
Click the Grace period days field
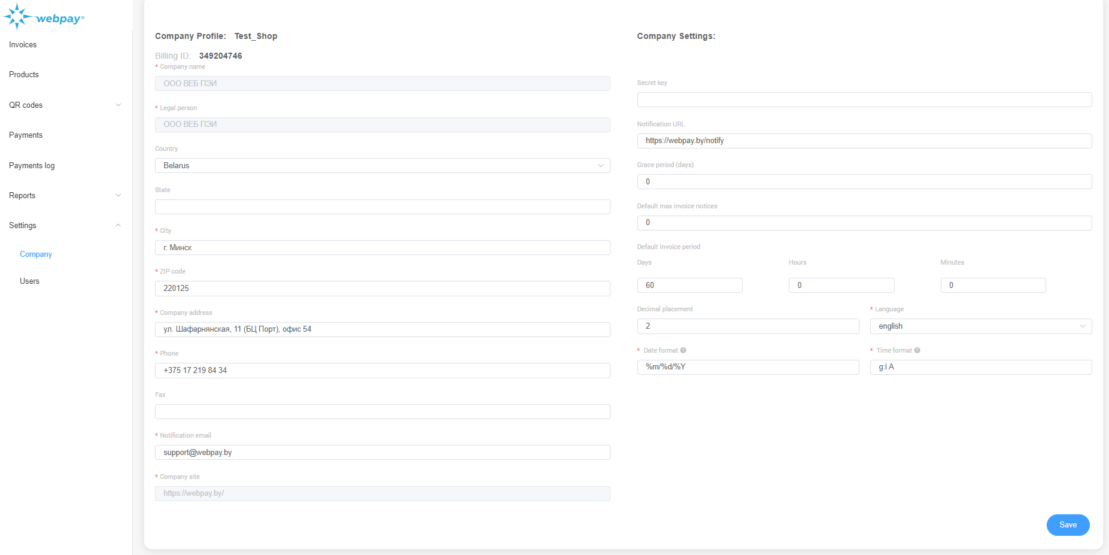(x=864, y=181)
